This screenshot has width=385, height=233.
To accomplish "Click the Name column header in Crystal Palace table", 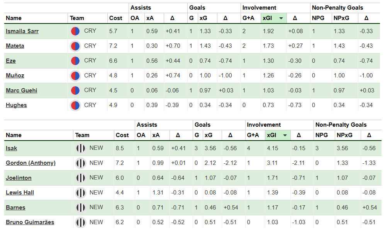I will pos(14,18).
